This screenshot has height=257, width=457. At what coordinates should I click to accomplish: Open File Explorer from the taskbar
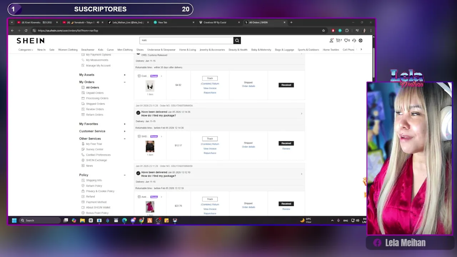coord(82,220)
